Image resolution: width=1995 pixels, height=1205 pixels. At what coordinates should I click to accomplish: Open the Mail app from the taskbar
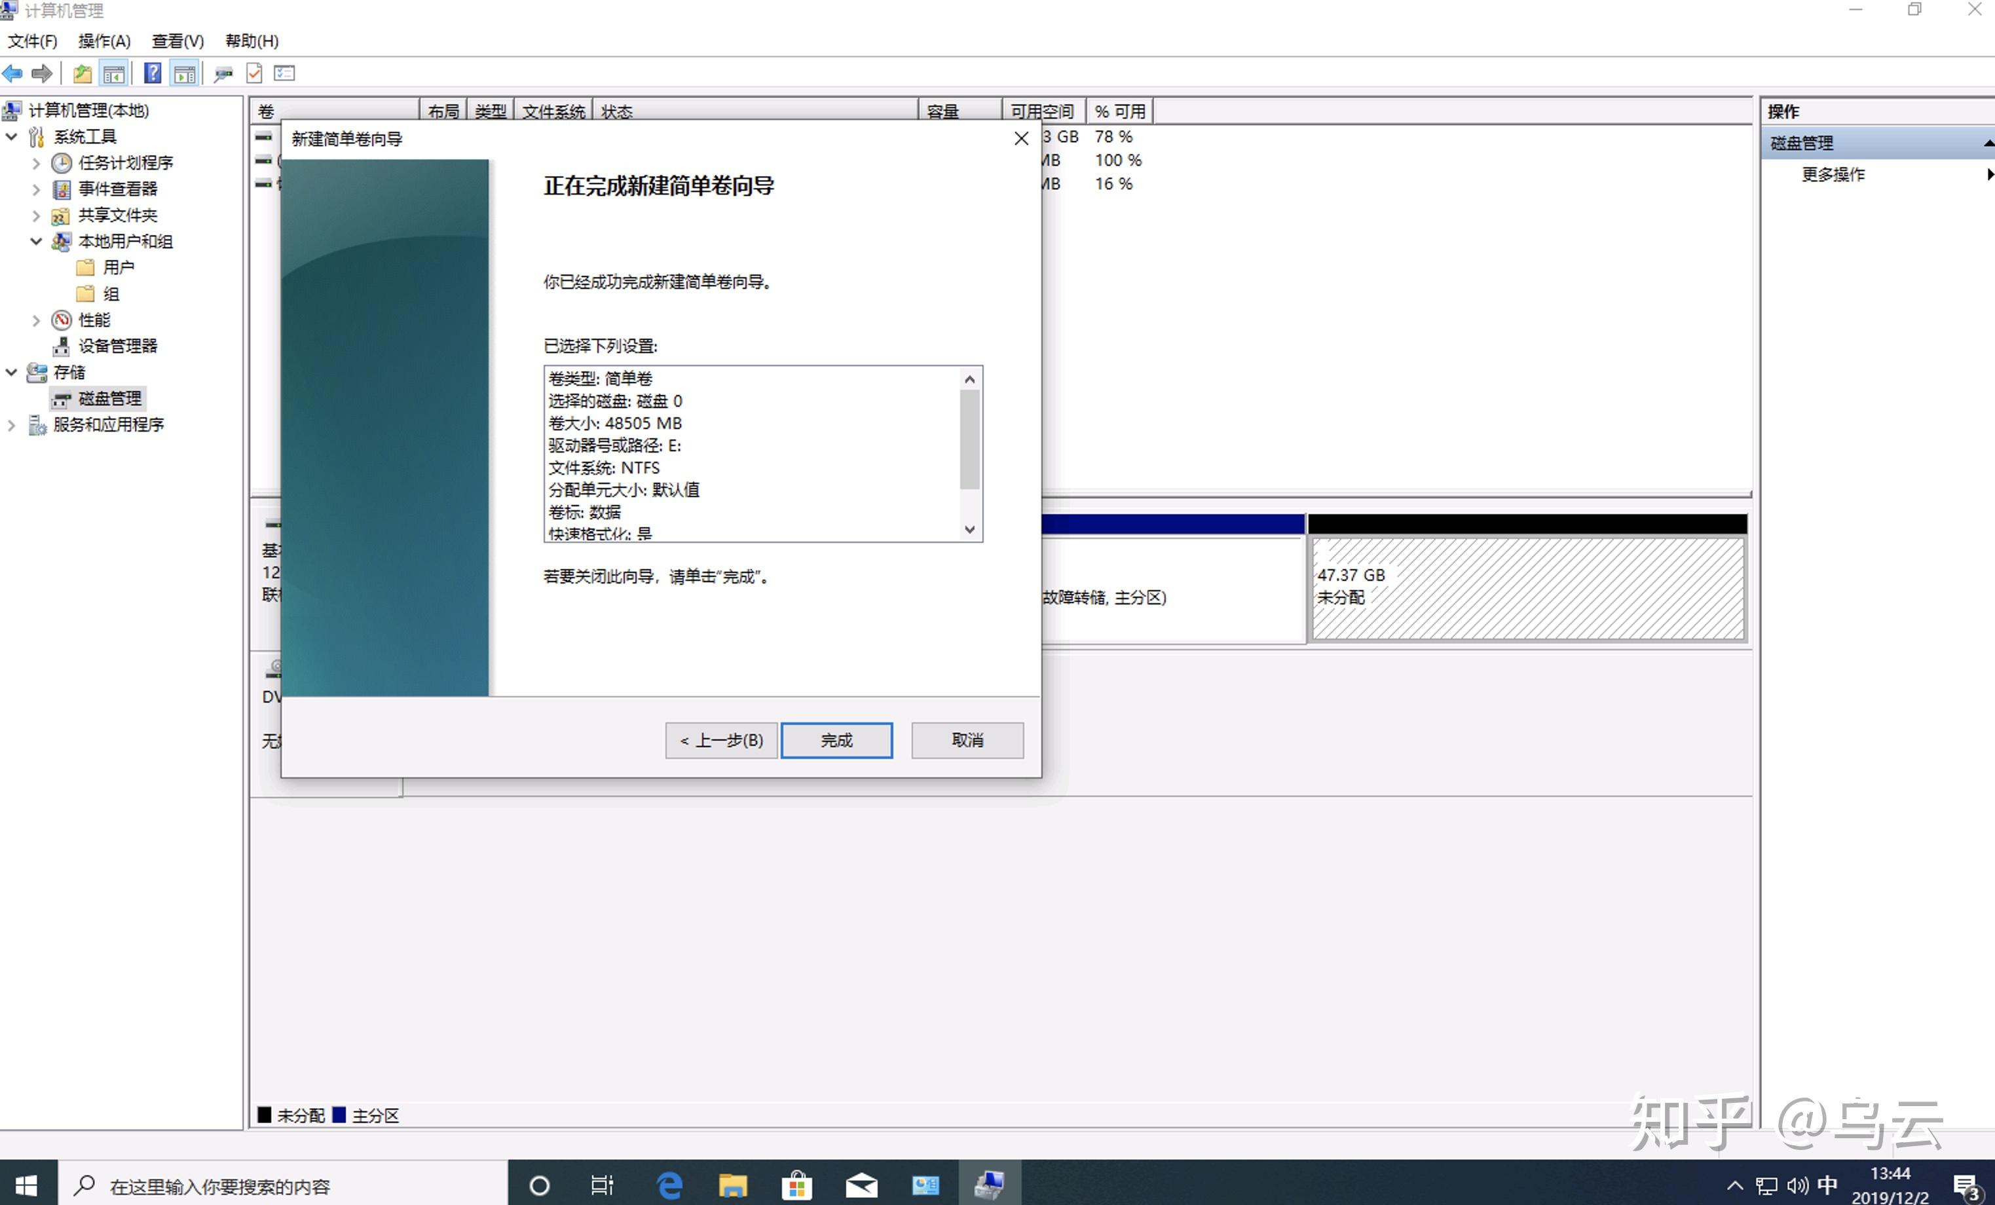(861, 1185)
